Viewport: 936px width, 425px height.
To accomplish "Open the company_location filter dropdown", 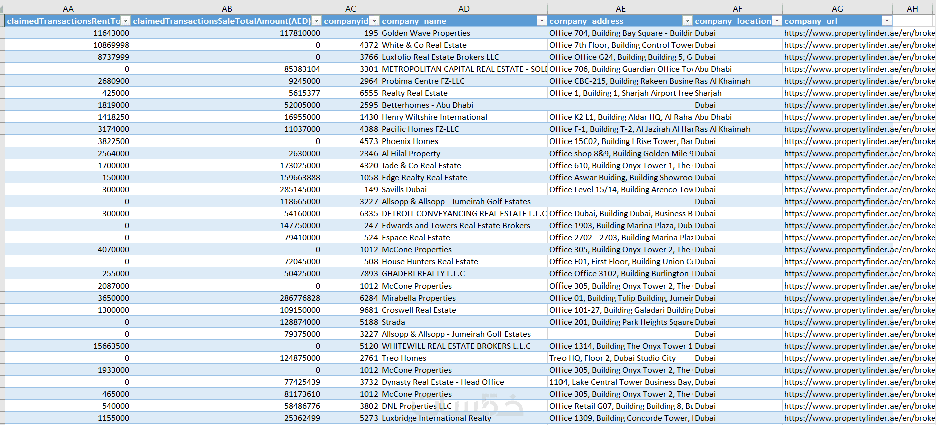I will click(x=777, y=21).
